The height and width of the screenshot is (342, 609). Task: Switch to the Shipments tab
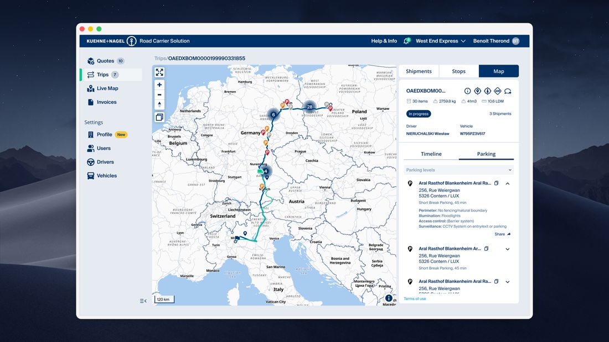coord(419,71)
